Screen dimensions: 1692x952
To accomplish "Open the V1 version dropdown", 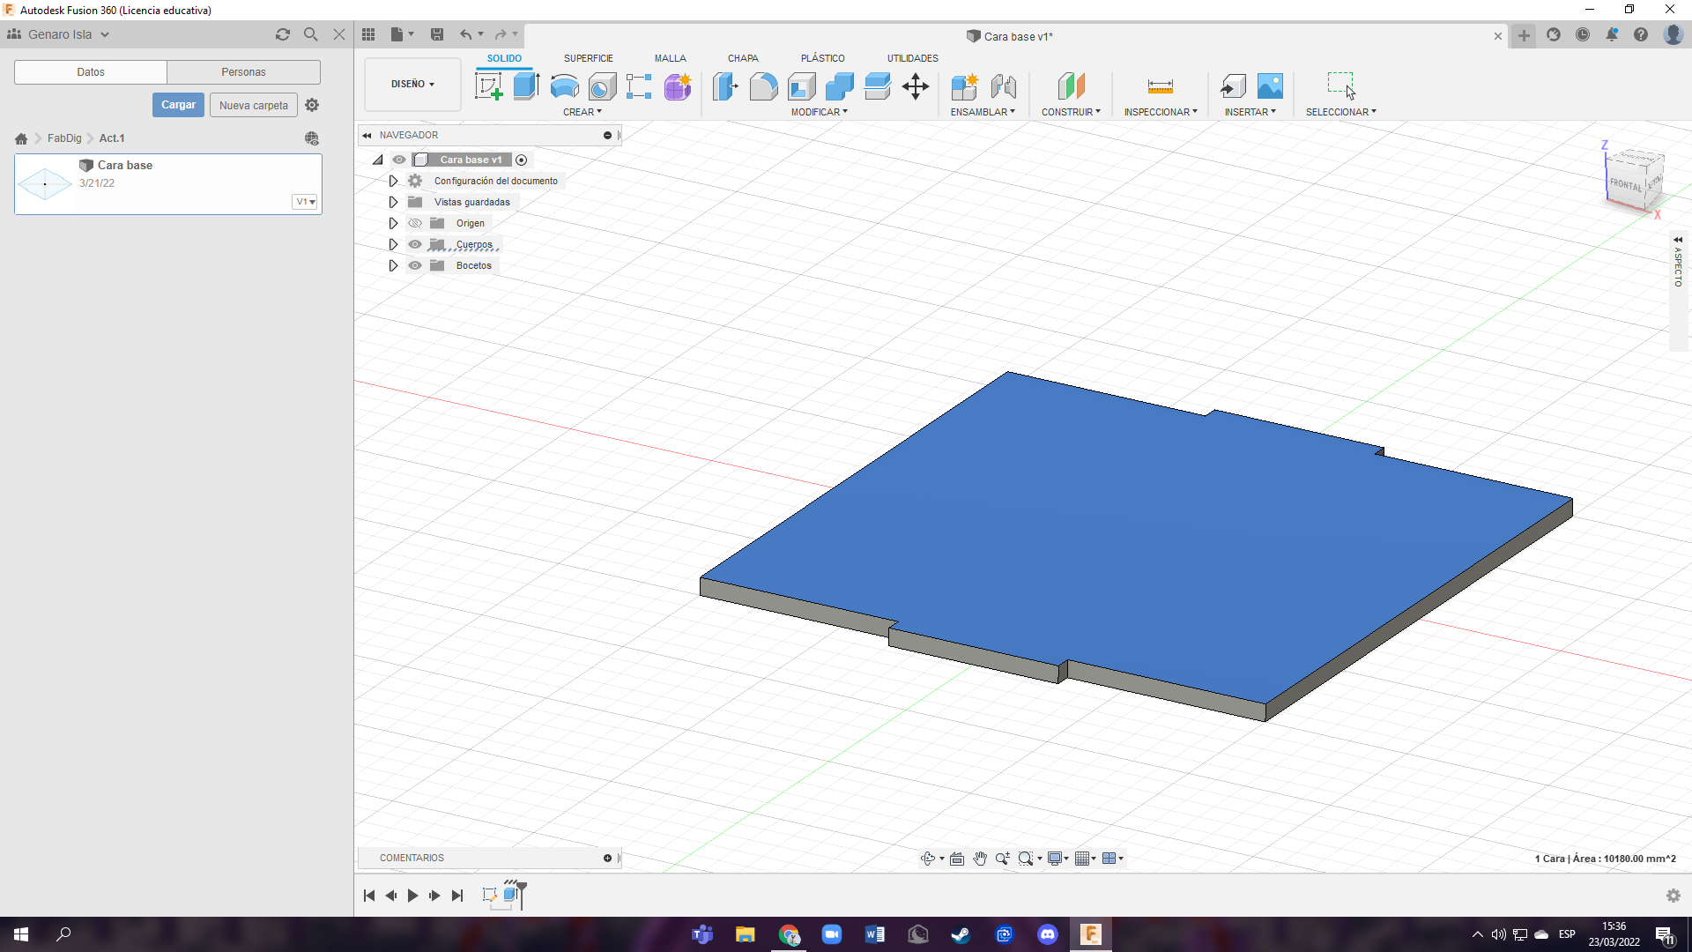I will point(305,202).
